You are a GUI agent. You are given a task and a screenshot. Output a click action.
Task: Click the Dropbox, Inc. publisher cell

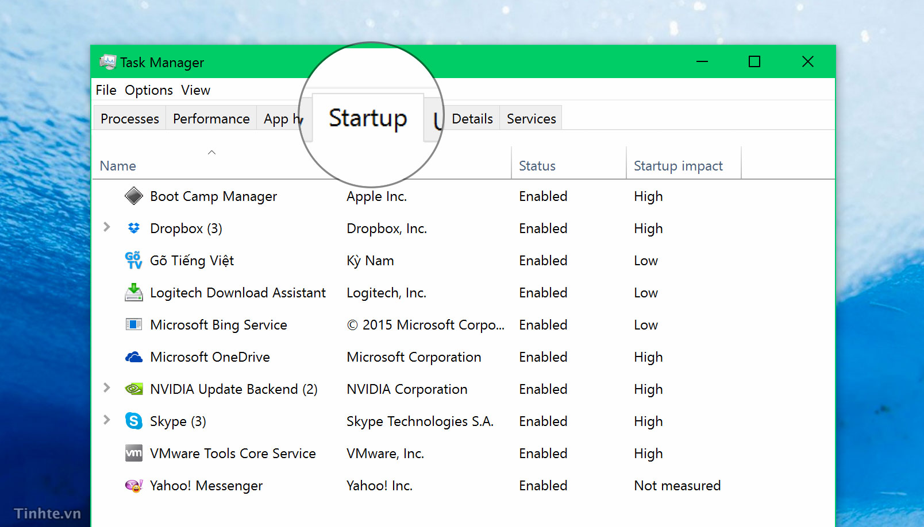pos(387,228)
